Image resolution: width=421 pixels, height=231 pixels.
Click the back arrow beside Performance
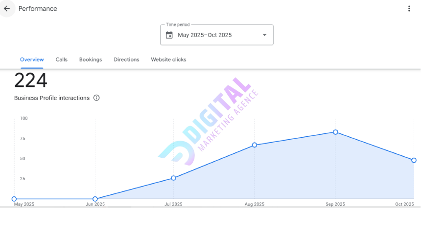[x=7, y=8]
